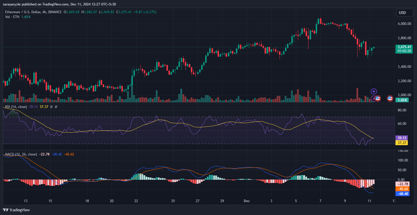Screen dimensions: 417x215
Task: Click the US flag icon nearest the price scale
Action: click(390, 98)
